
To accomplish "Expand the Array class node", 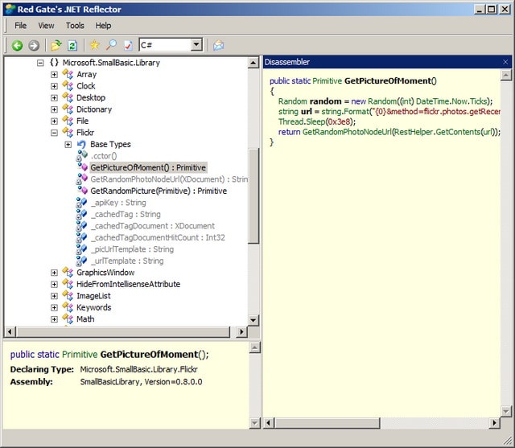I will 54,75.
